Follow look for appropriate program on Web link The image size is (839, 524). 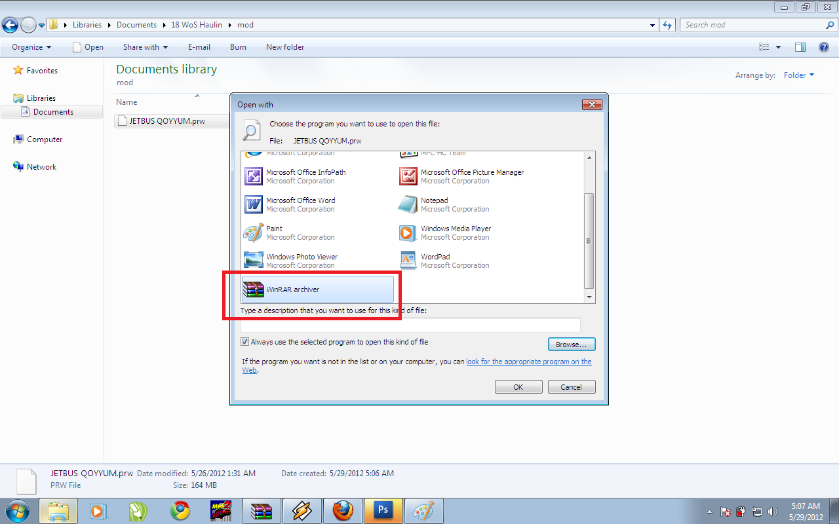(x=528, y=362)
